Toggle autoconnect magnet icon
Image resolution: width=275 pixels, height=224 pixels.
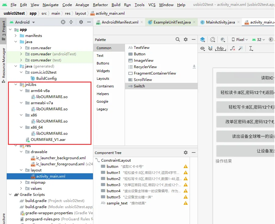point(210,48)
